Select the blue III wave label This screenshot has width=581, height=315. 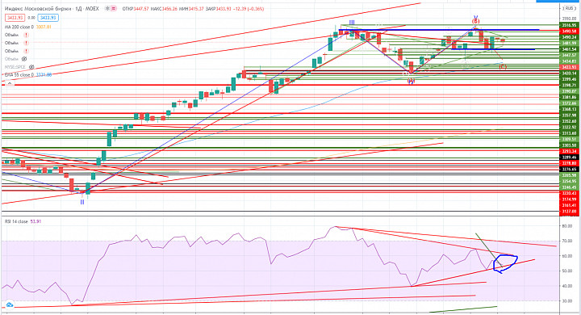pyautogui.click(x=352, y=23)
